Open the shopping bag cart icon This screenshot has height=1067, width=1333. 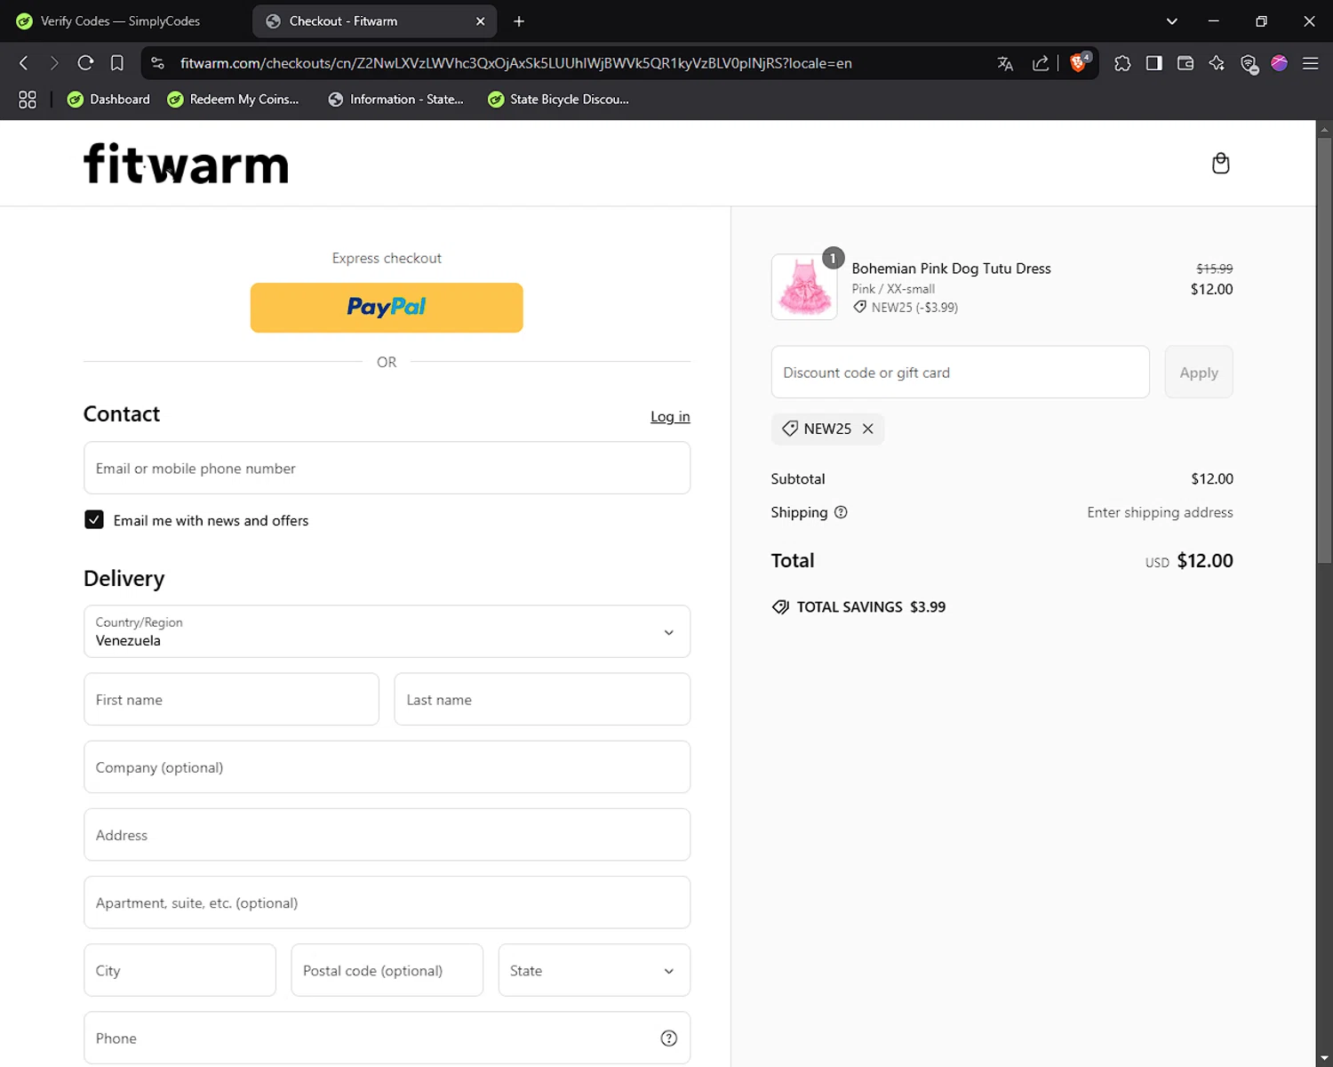(1220, 164)
